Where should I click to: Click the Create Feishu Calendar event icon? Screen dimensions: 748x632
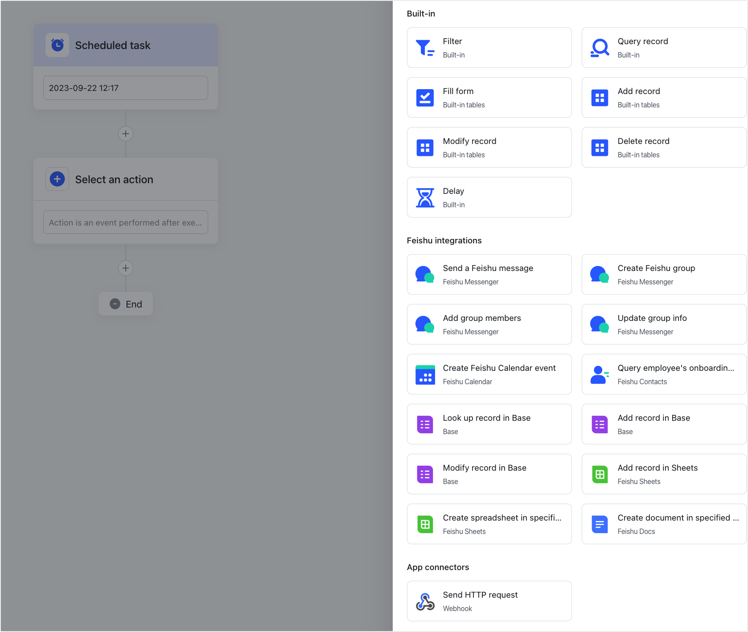[425, 374]
